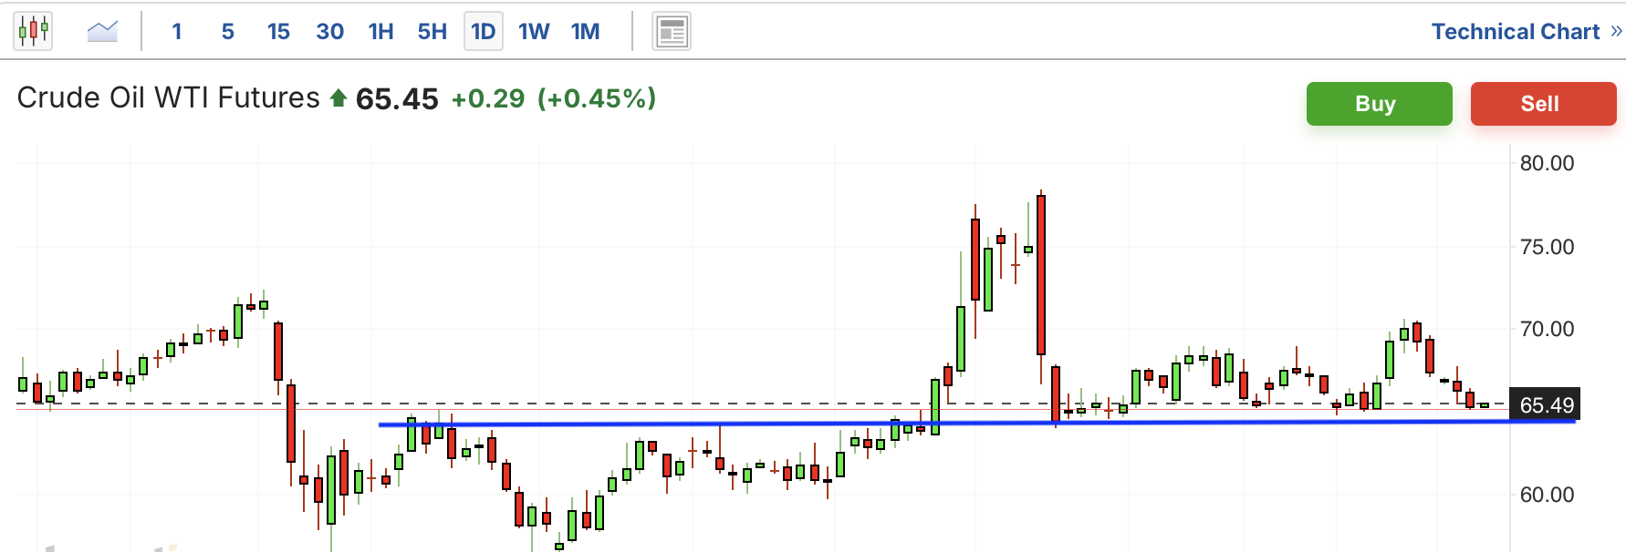Select the 1D daily timeframe
The image size is (1626, 552).
pos(484,32)
